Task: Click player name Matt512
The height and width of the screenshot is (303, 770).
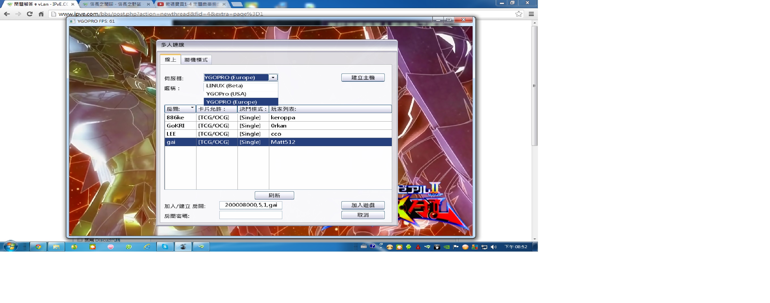Action: tap(283, 142)
